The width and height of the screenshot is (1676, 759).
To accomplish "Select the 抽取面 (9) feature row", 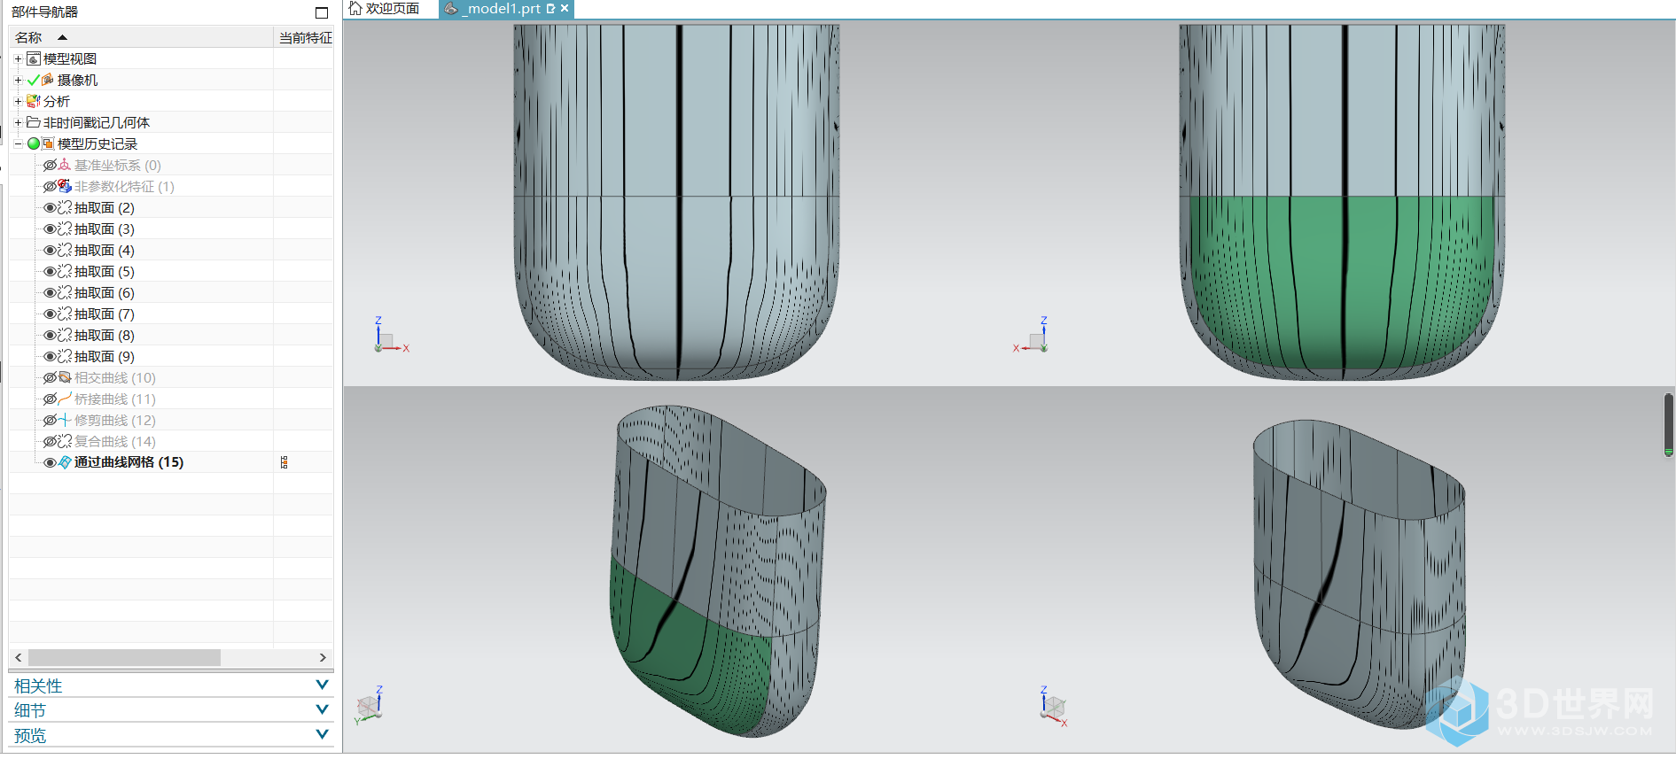I will (x=171, y=356).
